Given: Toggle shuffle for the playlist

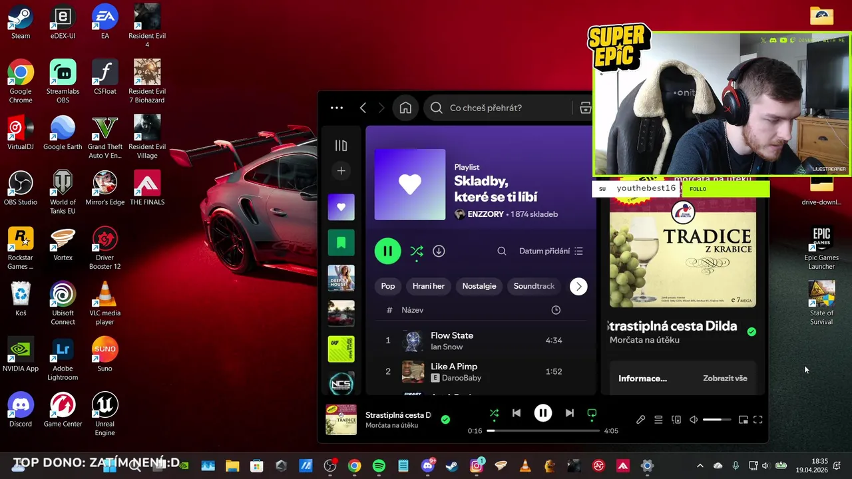Looking at the screenshot, I should point(417,251).
